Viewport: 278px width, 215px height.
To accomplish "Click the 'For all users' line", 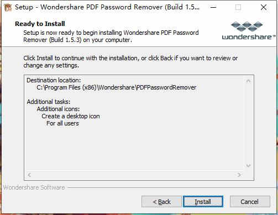I will (x=62, y=123).
